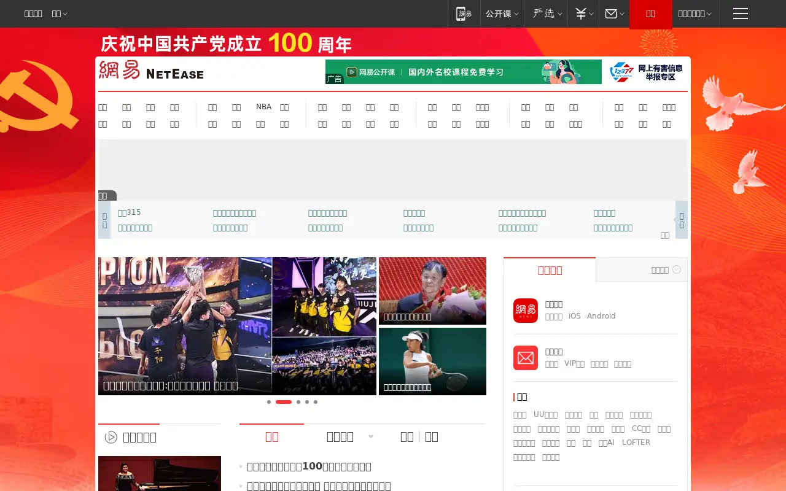The height and width of the screenshot is (491, 786).
Task: Select the active red carousel indicator
Action: click(x=284, y=402)
